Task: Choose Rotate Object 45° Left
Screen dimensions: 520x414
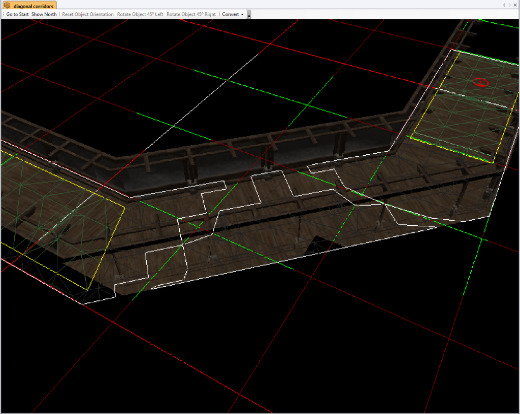Action: pos(140,14)
